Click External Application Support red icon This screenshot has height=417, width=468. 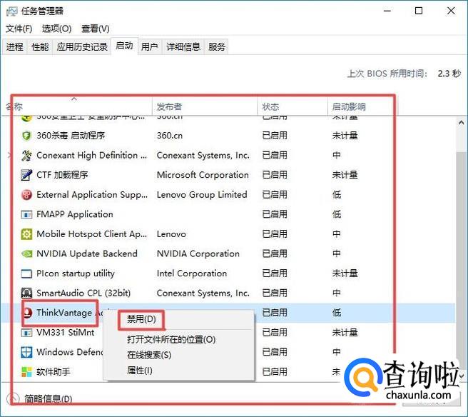[x=26, y=195]
